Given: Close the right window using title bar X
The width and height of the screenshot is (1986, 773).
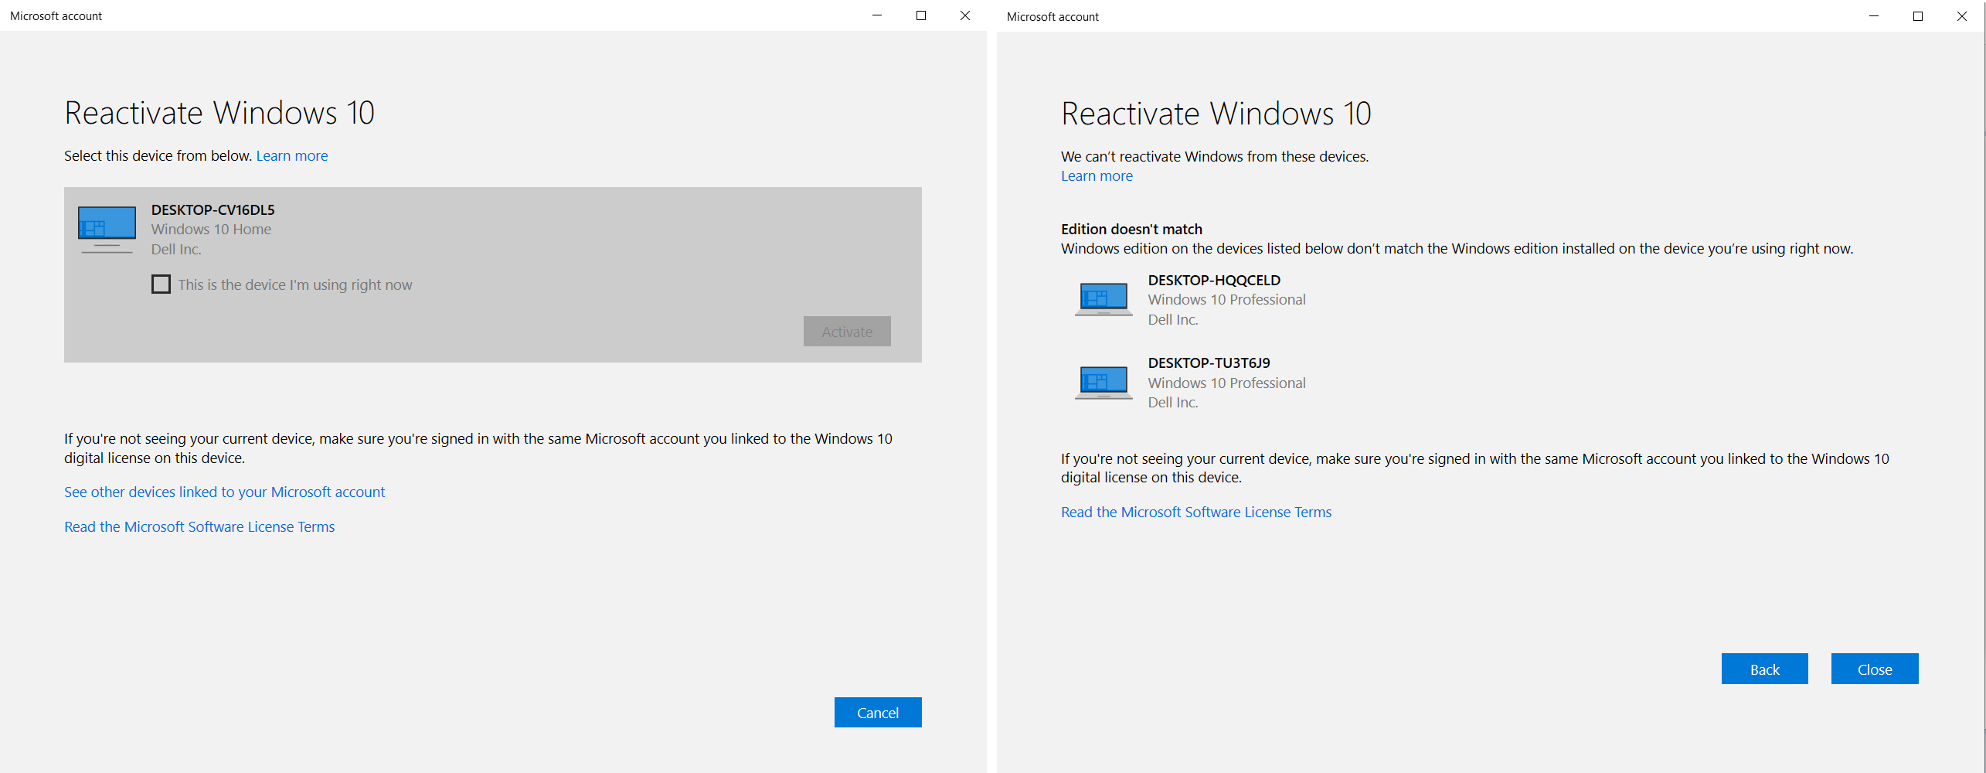Looking at the screenshot, I should 1962,16.
